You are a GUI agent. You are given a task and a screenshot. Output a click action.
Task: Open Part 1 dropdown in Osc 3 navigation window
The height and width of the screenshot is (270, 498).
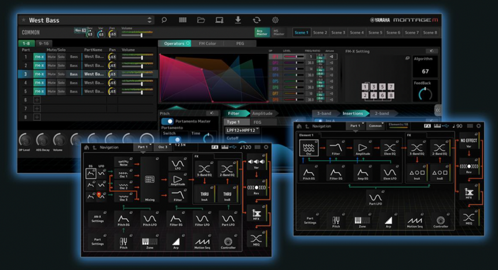pos(143,147)
